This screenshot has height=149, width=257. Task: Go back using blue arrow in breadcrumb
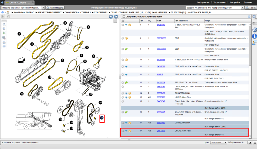click(x=3, y=12)
